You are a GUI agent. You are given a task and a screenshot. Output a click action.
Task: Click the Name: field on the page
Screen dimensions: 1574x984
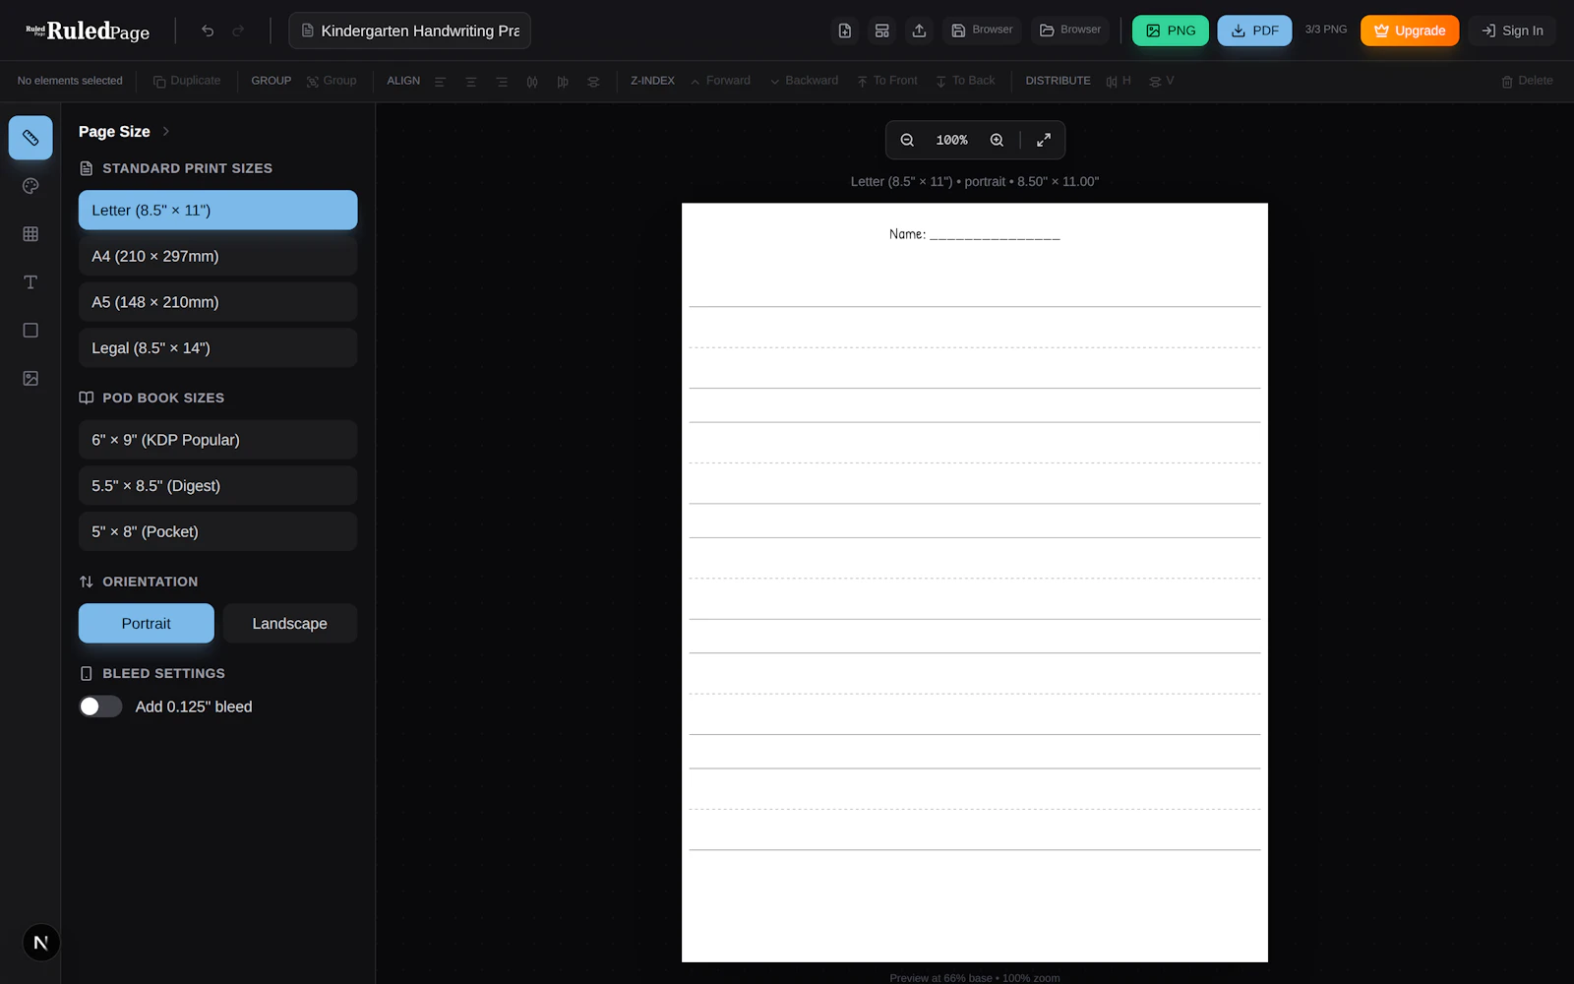974,234
